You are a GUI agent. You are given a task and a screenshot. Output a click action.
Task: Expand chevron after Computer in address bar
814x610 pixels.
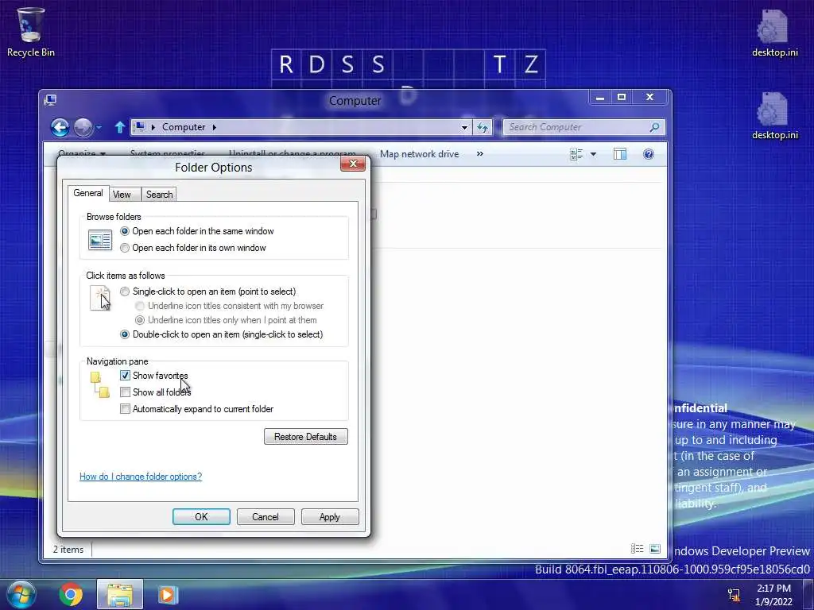click(214, 127)
